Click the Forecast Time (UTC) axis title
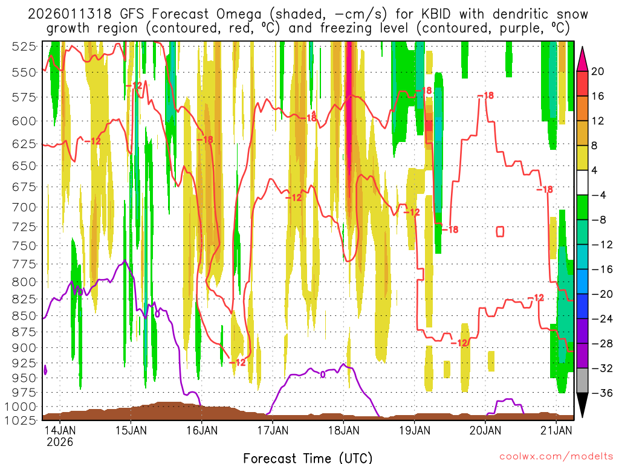This screenshot has width=619, height=464. (308, 458)
